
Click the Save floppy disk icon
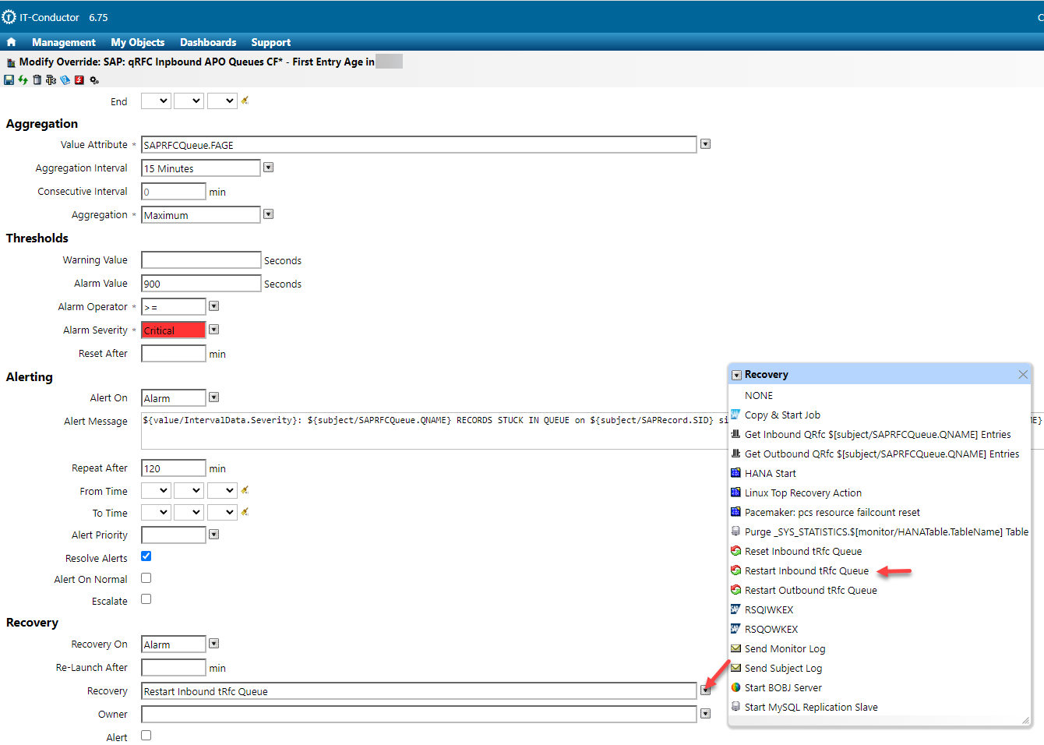coord(9,80)
